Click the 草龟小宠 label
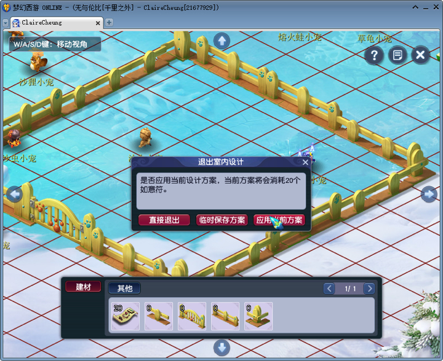This screenshot has height=361, width=443. [x=375, y=38]
